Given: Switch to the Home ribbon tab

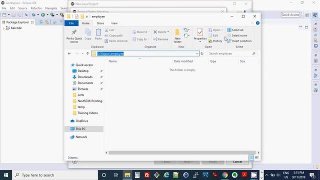Looking at the screenshot, I should [x=85, y=23].
